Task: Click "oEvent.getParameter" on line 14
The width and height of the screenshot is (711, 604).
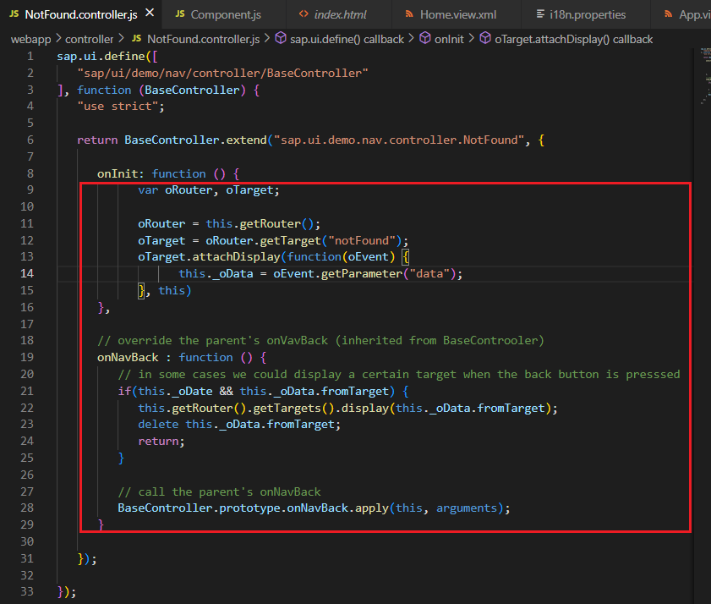Action: [x=337, y=274]
